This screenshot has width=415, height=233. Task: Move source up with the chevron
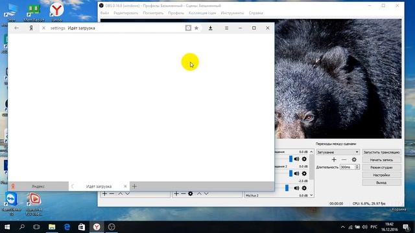[x=199, y=194]
